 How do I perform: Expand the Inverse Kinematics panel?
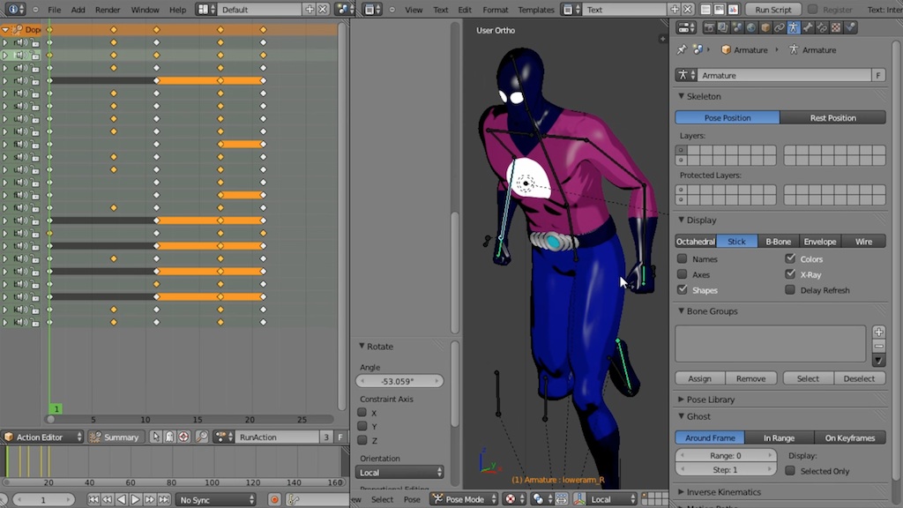[682, 492]
